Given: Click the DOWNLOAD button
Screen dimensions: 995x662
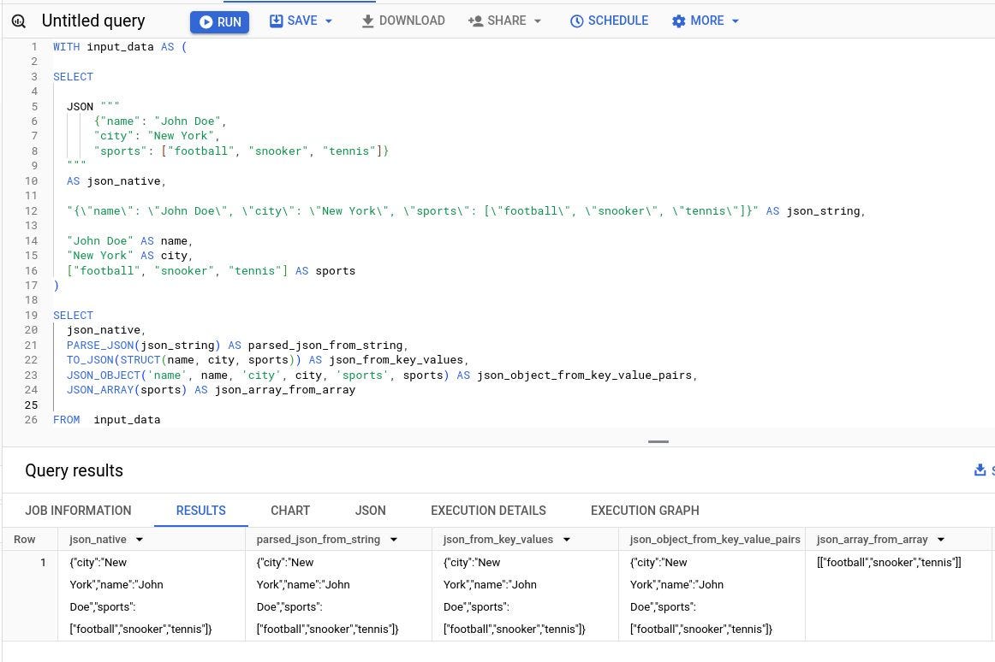Looking at the screenshot, I should click(402, 21).
